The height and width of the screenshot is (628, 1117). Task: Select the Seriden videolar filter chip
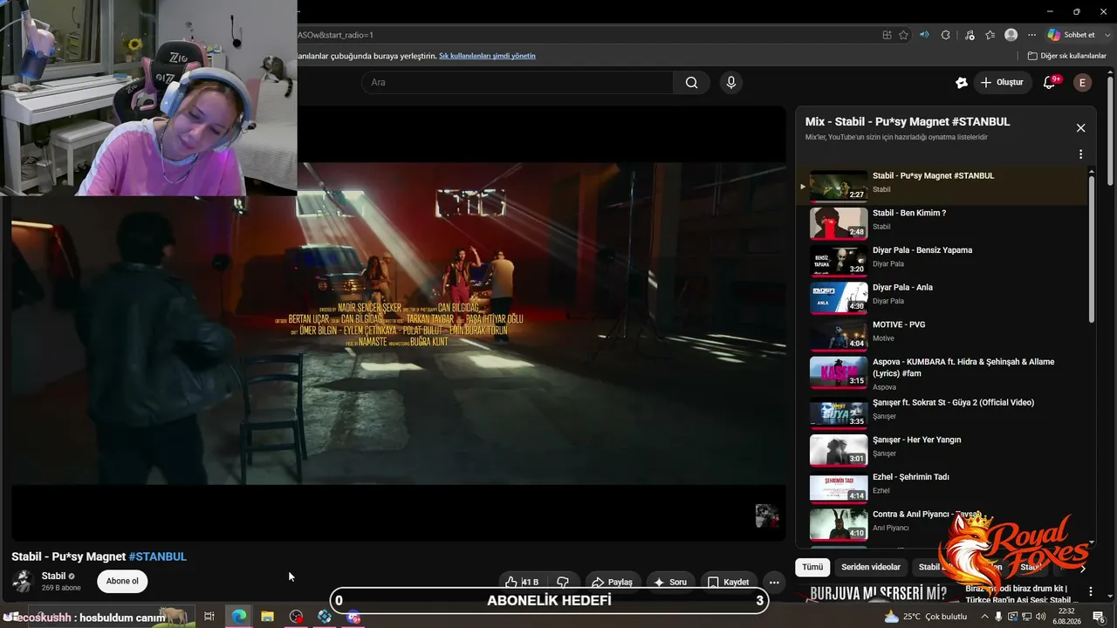871,567
